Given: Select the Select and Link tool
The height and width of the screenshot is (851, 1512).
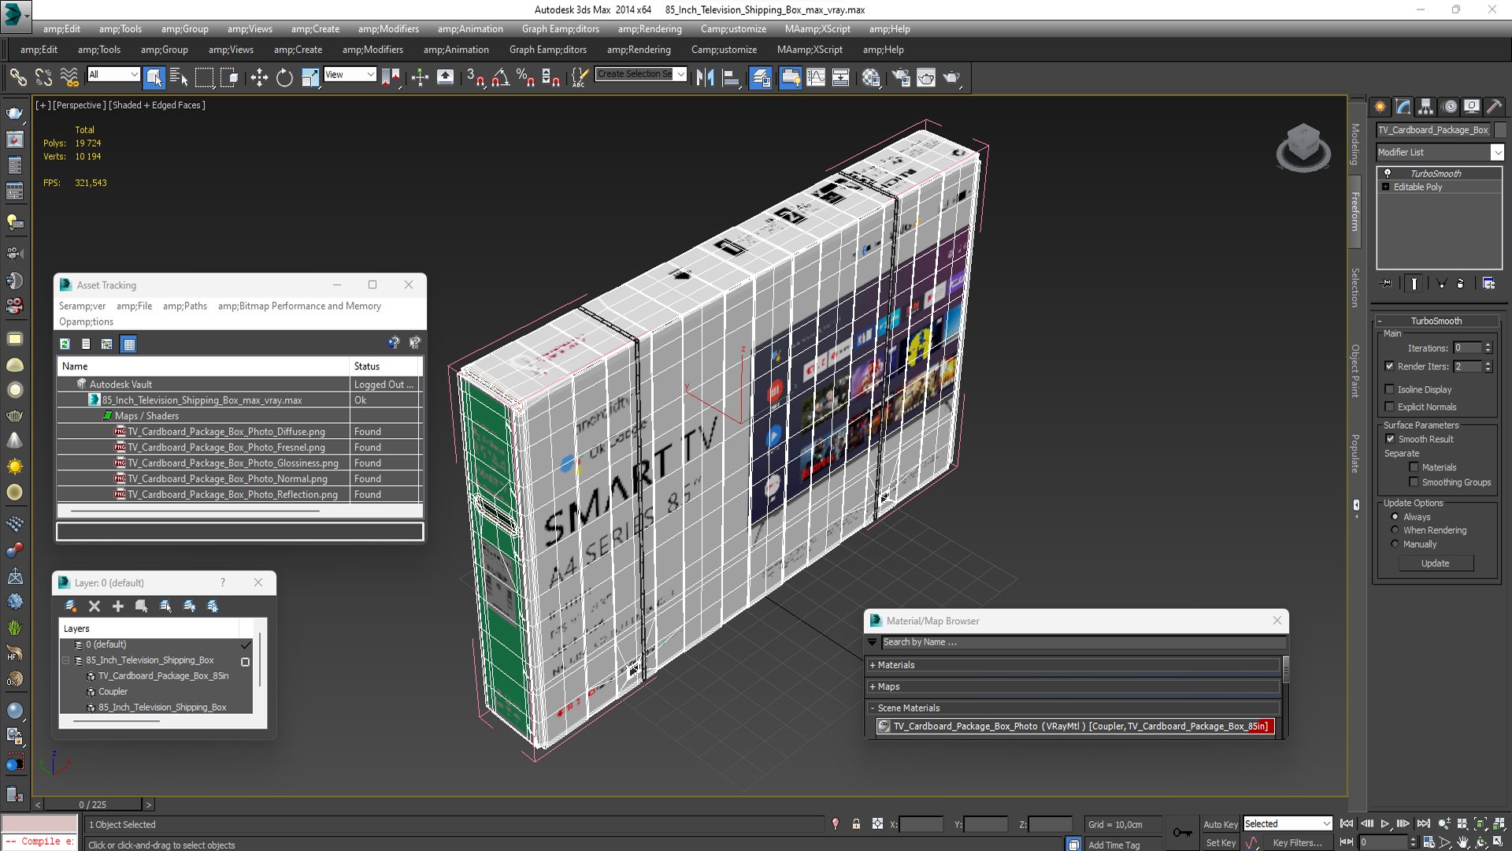Looking at the screenshot, I should 17,76.
